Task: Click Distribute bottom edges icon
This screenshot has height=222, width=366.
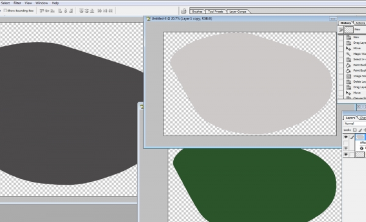Action: [x=92, y=11]
